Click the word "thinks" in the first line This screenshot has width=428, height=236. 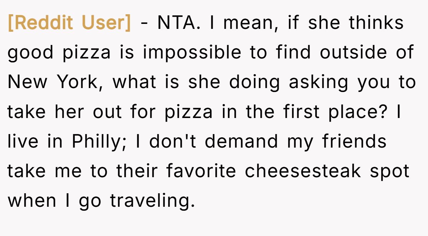[376, 23]
